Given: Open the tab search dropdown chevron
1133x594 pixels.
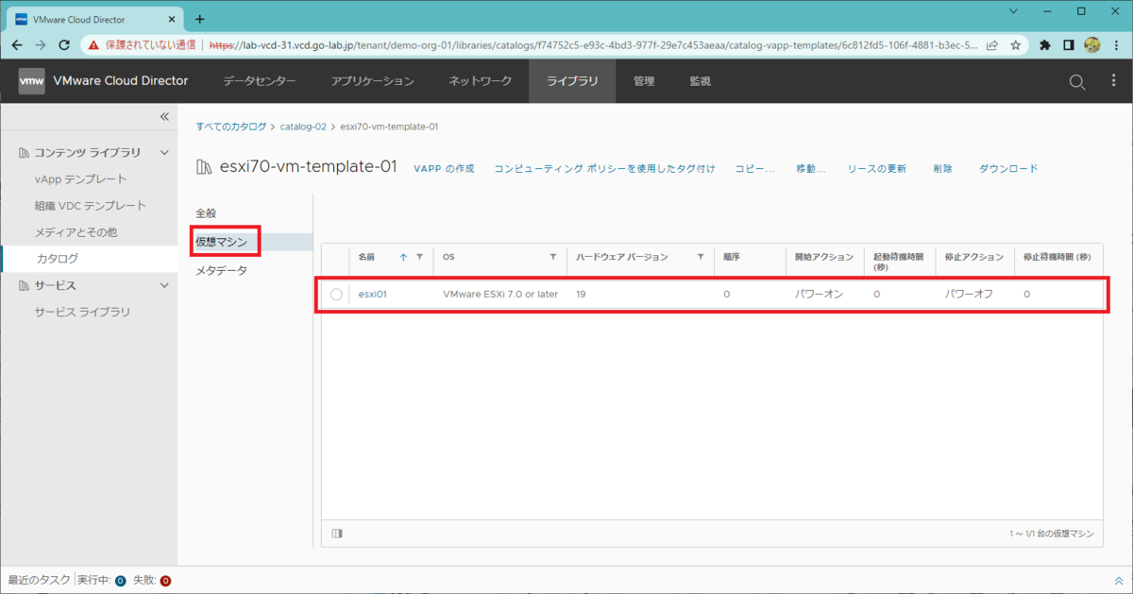Looking at the screenshot, I should [1013, 11].
